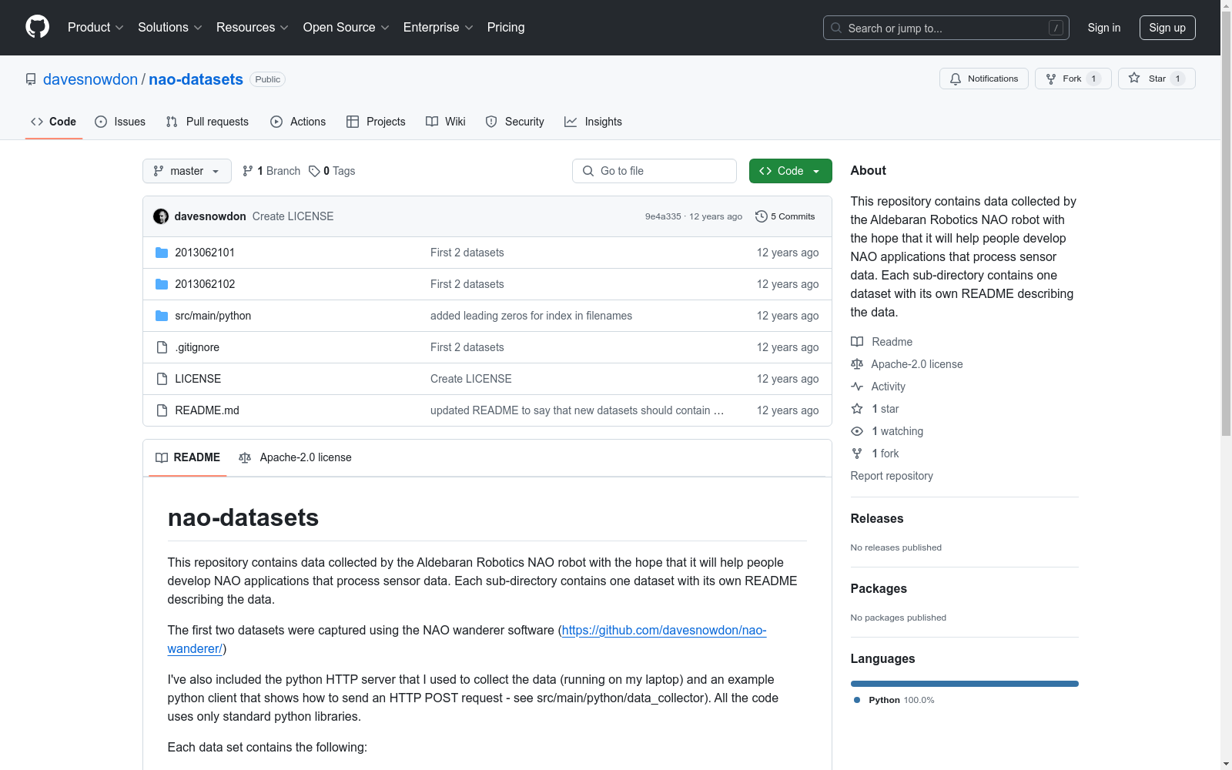Open the Pricing link
1232x770 pixels.
[506, 27]
